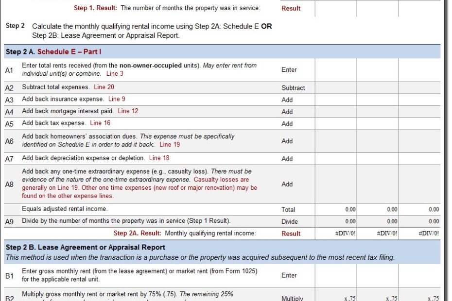This screenshot has width=452, height=301.
Task: Click the red 'Result' label for Step 2A
Action: click(291, 234)
